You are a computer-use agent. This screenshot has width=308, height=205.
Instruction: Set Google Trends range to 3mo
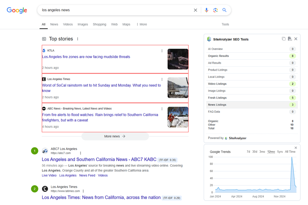coord(262,152)
